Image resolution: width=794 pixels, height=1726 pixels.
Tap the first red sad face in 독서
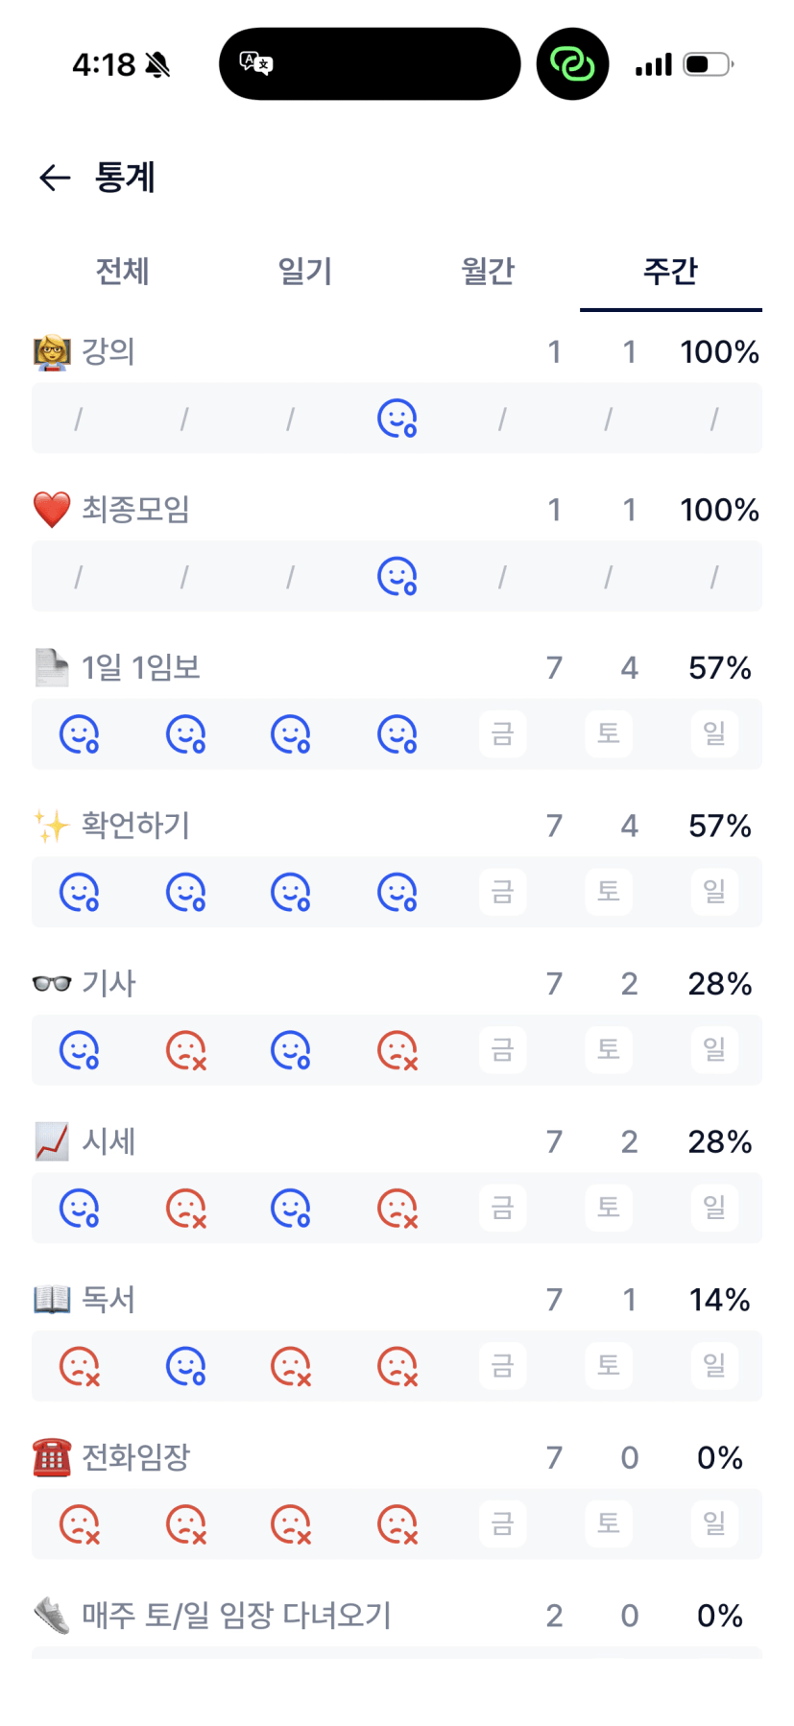[x=79, y=1366]
